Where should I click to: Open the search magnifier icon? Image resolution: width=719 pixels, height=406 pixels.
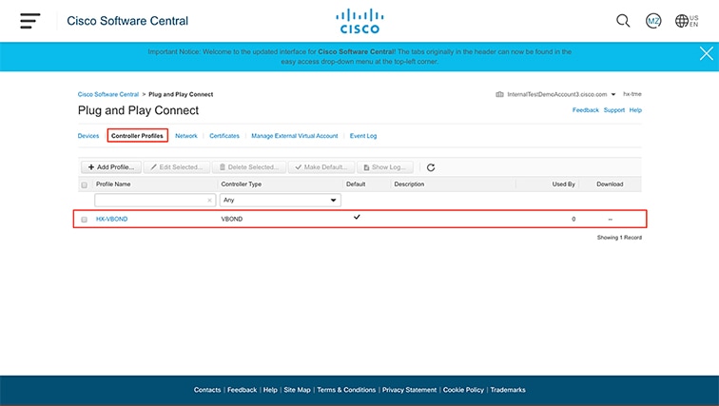point(623,21)
